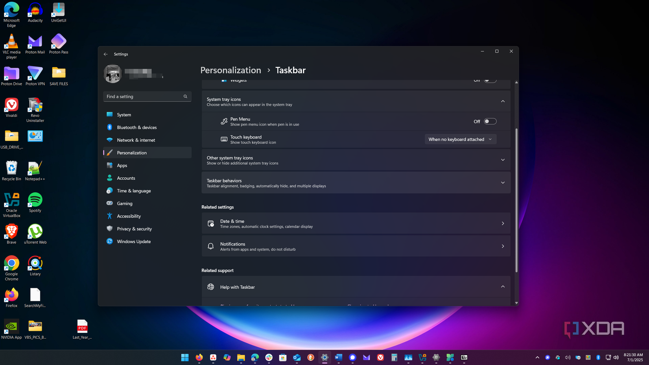The image size is (649, 365).
Task: Open the Windows Start button
Action: coord(185,357)
